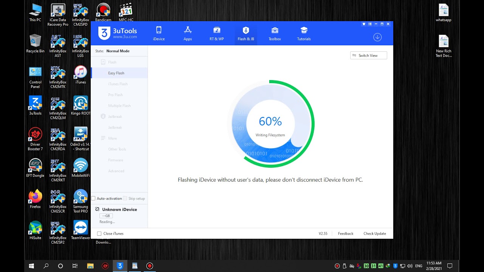The width and height of the screenshot is (484, 272).
Task: Open the skin shirt icon in title bar
Action: pyautogui.click(x=364, y=24)
